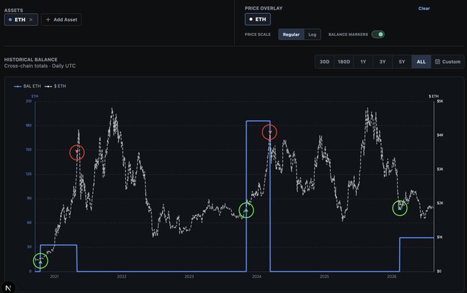467x293 pixels.
Task: Select the ETH price overlay chip
Action: pos(258,19)
